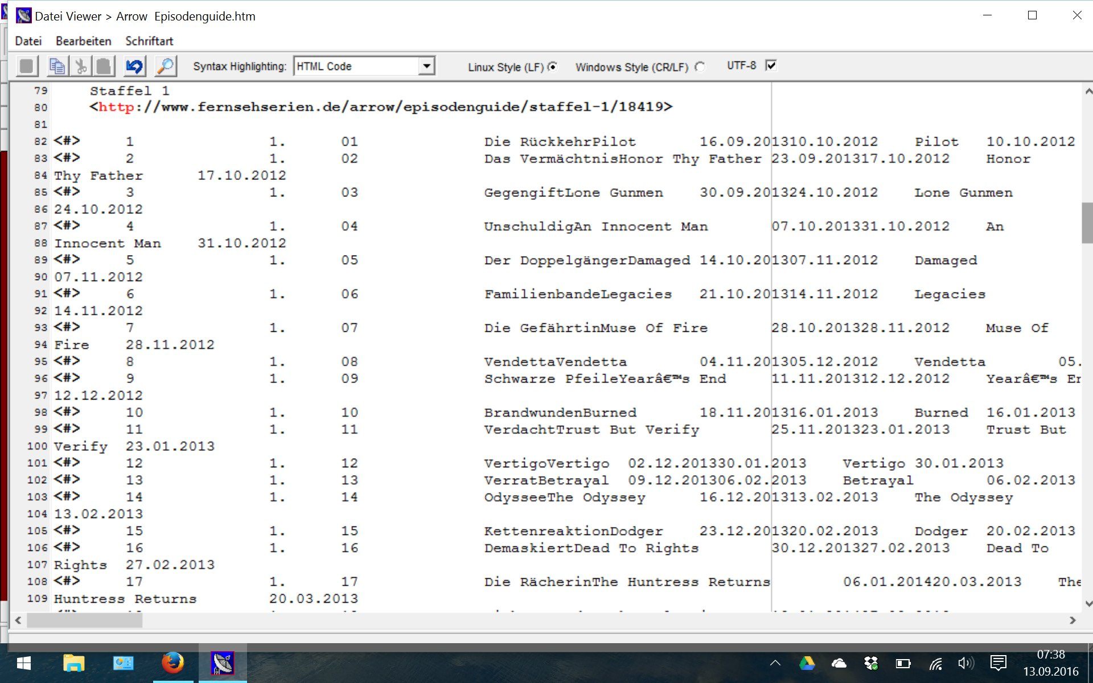Click 'Das VermächtnisHonor Thy Father' text
The height and width of the screenshot is (683, 1093).
[x=623, y=159]
